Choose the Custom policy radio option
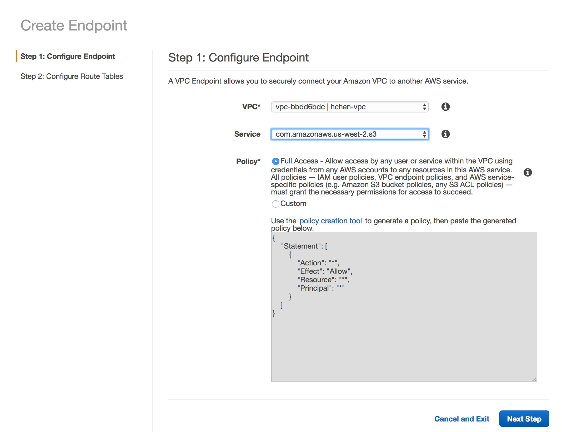 coord(275,204)
